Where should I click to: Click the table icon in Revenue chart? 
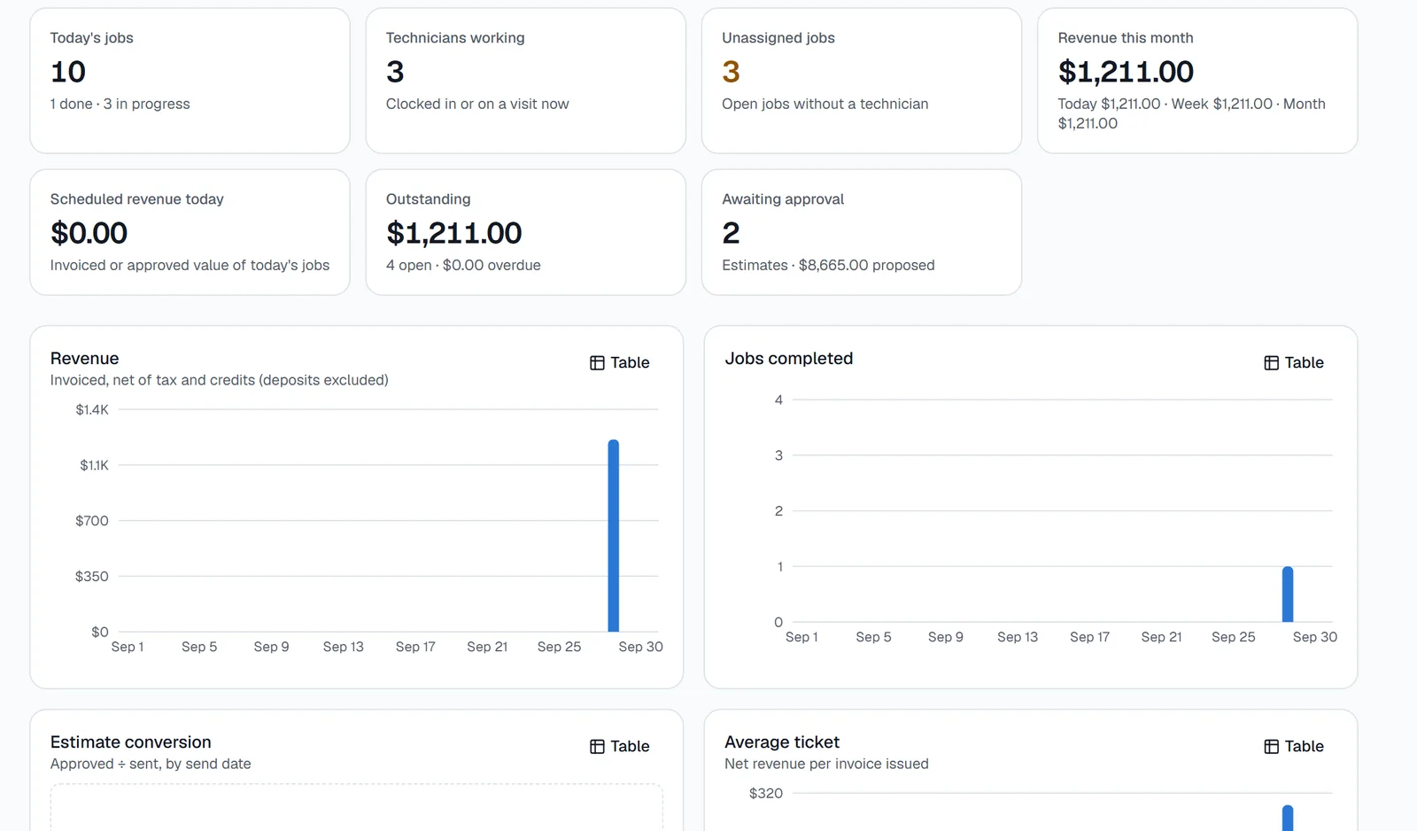(597, 363)
